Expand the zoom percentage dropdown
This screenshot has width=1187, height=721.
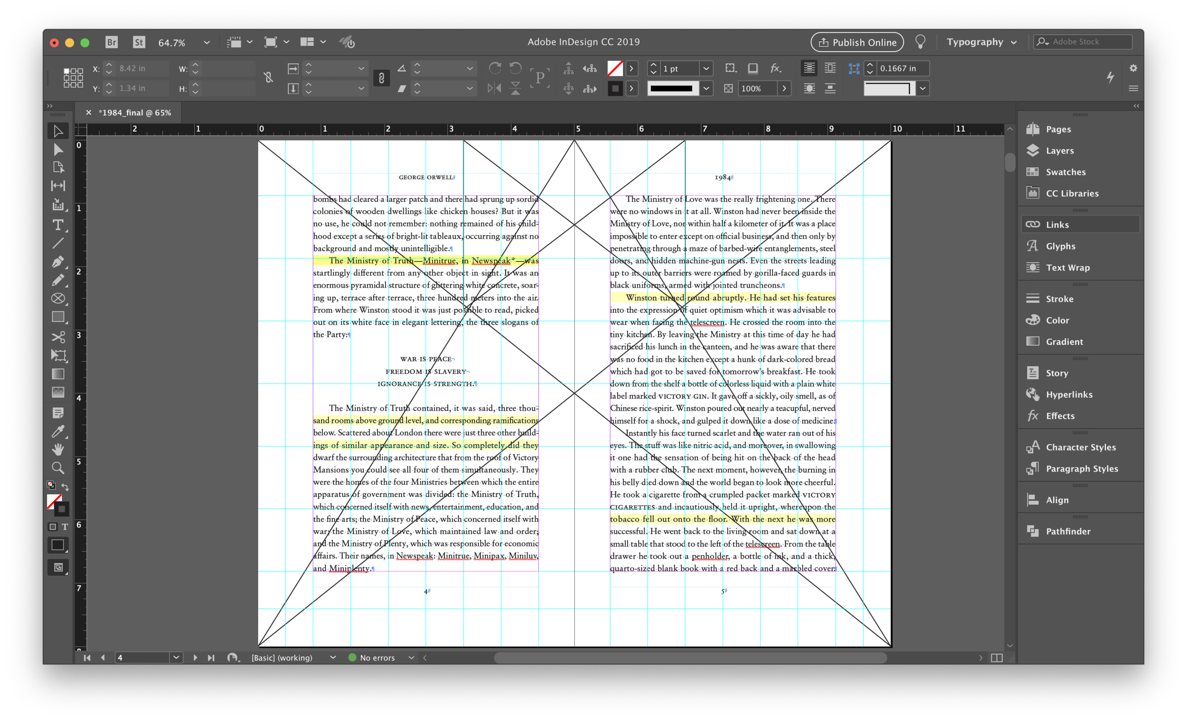[x=207, y=42]
